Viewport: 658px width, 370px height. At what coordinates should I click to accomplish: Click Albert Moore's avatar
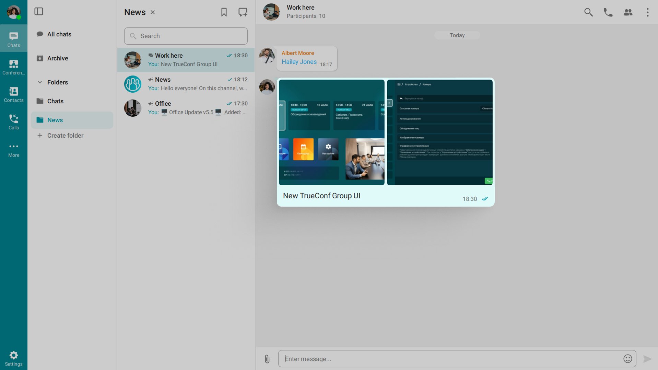coord(267,56)
